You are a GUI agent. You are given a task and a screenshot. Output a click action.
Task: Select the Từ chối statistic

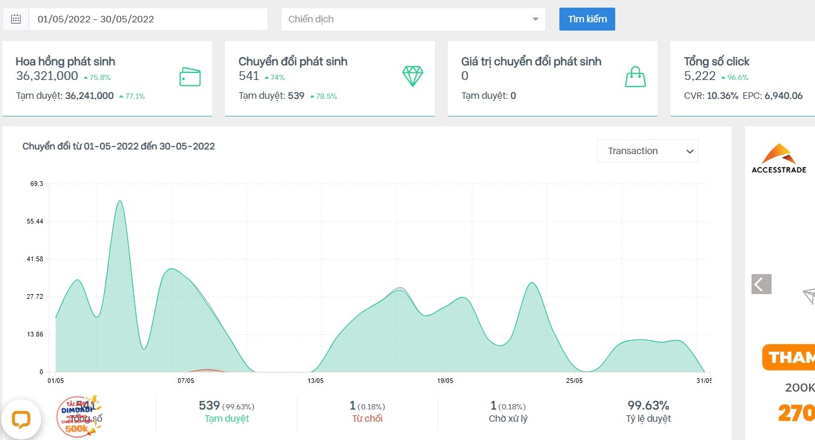click(x=367, y=412)
